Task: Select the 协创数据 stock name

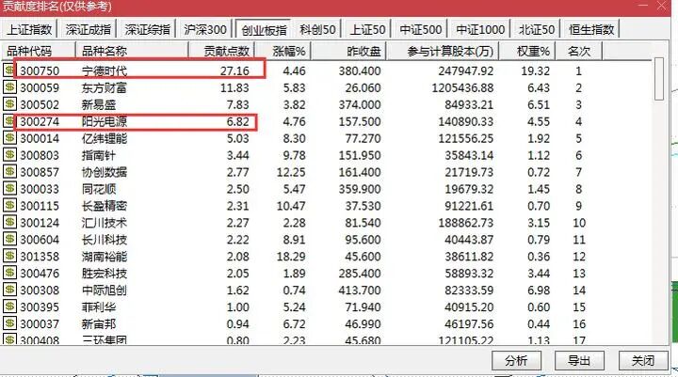Action: 105,172
